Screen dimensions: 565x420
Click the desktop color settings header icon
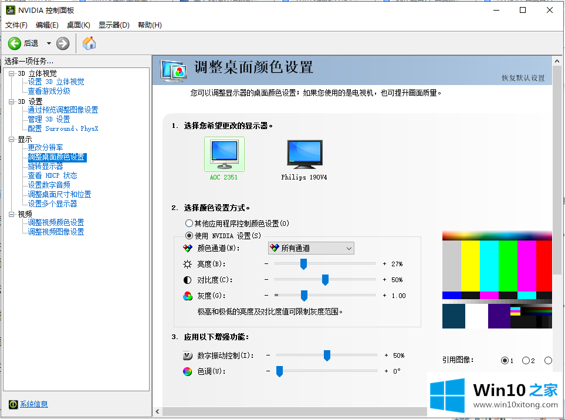pyautogui.click(x=174, y=70)
